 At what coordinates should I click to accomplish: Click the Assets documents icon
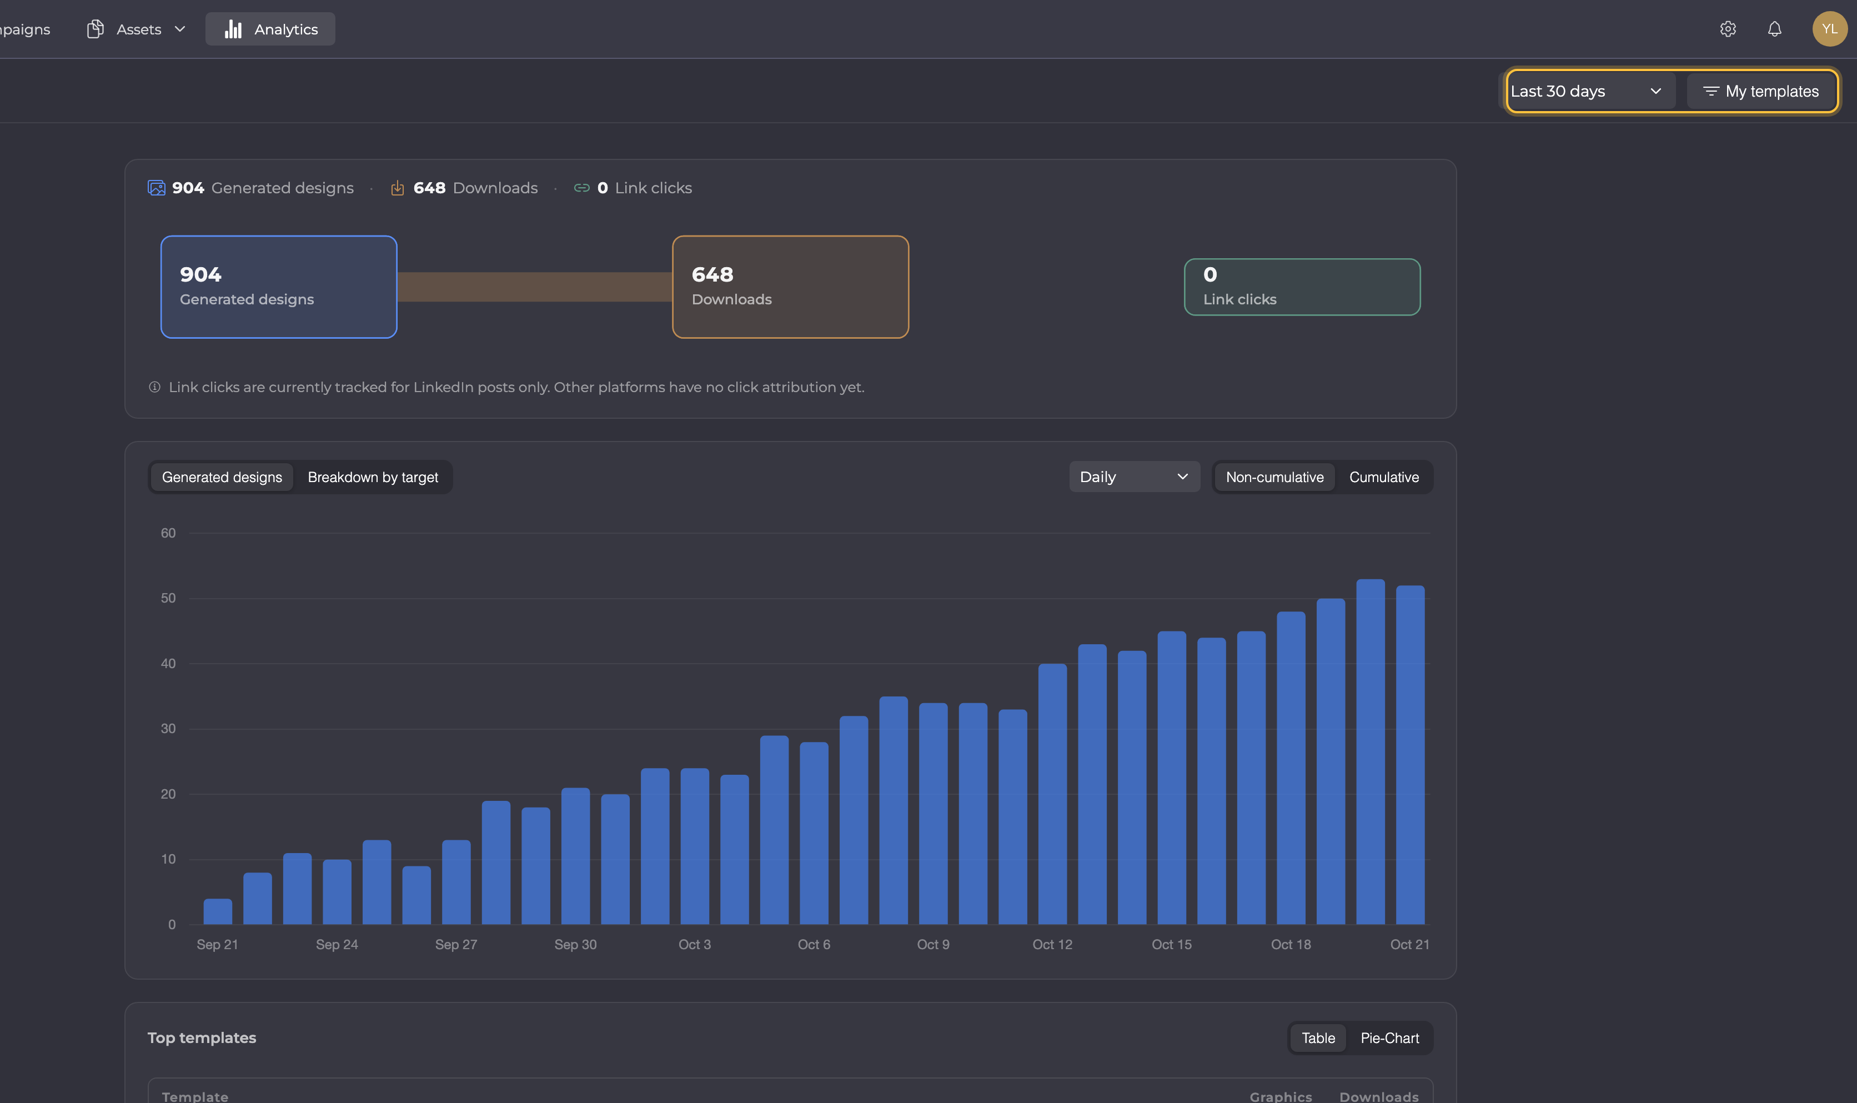point(95,29)
